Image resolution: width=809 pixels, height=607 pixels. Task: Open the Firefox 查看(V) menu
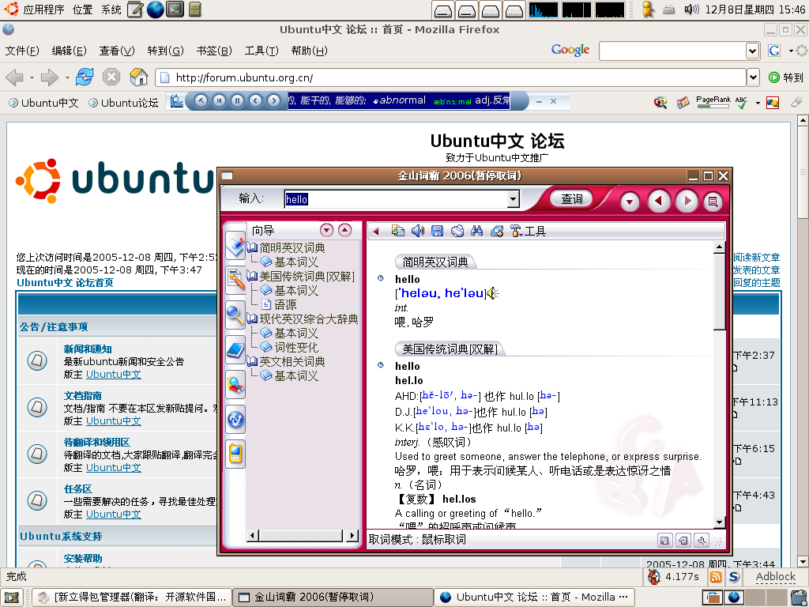117,51
